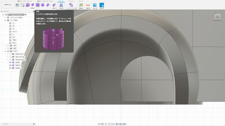
Task: Open the 選択 (Select) tool
Action: (102, 5)
